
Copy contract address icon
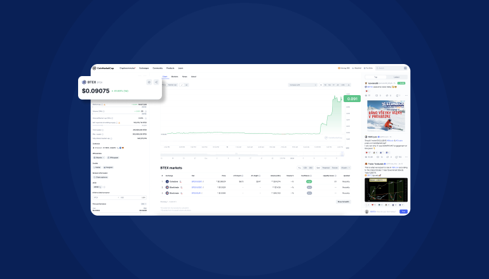tap(117, 148)
